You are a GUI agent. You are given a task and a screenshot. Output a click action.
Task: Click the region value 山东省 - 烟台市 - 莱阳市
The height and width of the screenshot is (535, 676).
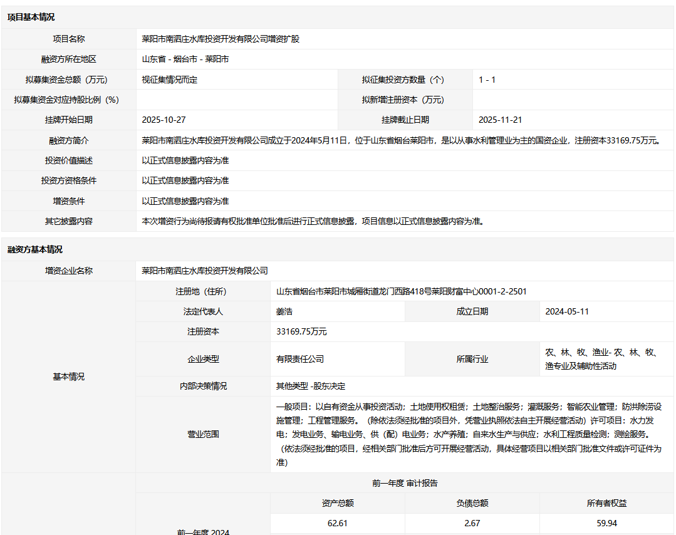(185, 60)
